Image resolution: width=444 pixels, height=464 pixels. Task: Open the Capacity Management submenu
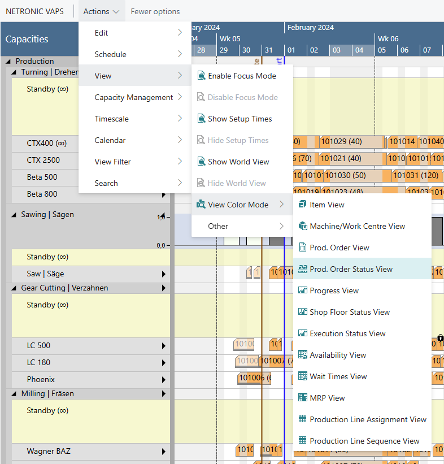pos(135,97)
